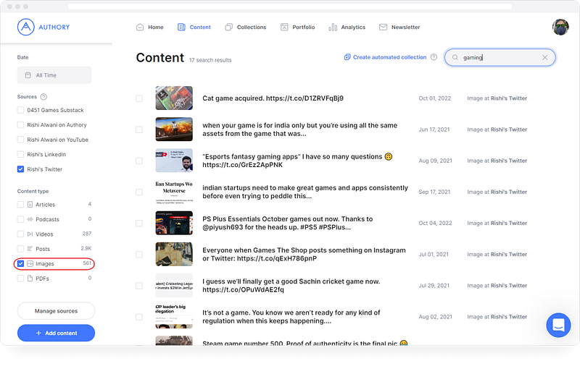580x366 pixels.
Task: Open thumbnail of Cat game acquired
Action: (x=174, y=98)
